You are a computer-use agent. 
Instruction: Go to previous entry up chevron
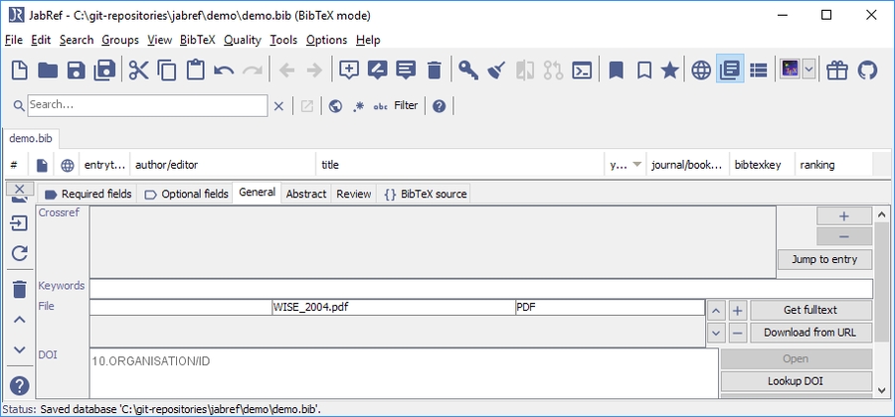[x=20, y=320]
